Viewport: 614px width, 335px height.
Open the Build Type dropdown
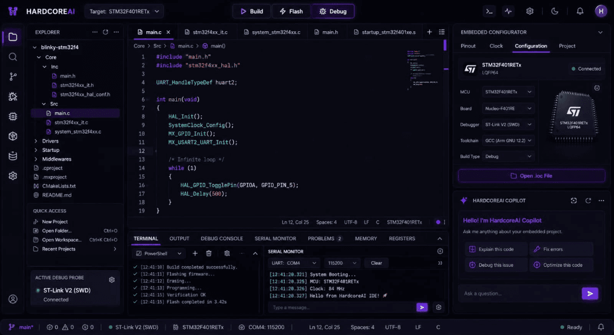click(x=508, y=156)
